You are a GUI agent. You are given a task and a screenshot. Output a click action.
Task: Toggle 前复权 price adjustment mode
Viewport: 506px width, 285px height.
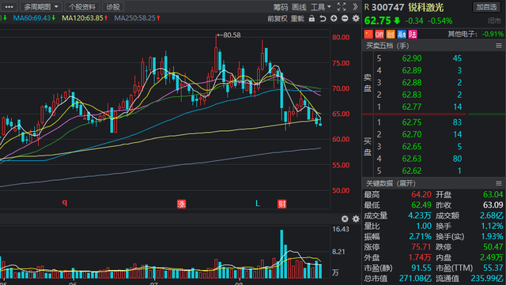pos(278,19)
